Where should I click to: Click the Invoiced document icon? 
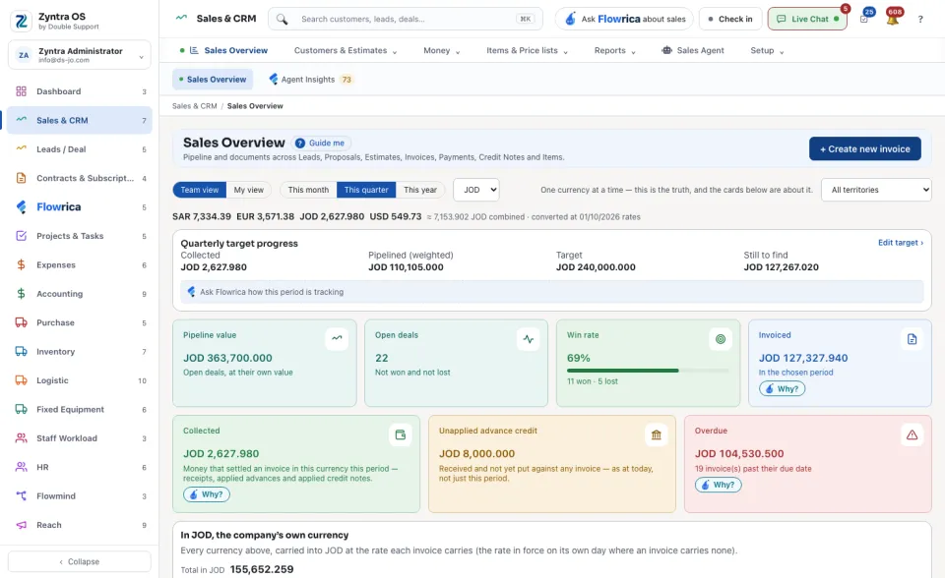pyautogui.click(x=912, y=339)
